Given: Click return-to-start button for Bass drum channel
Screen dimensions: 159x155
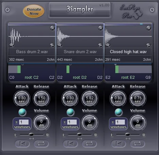Looking at the screenshot, I should coord(22,143).
